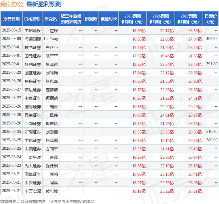Image resolution: width=219 pixels, height=204 pixels.
Task: Click the 24.01亿 profit value
Action: point(167,115)
